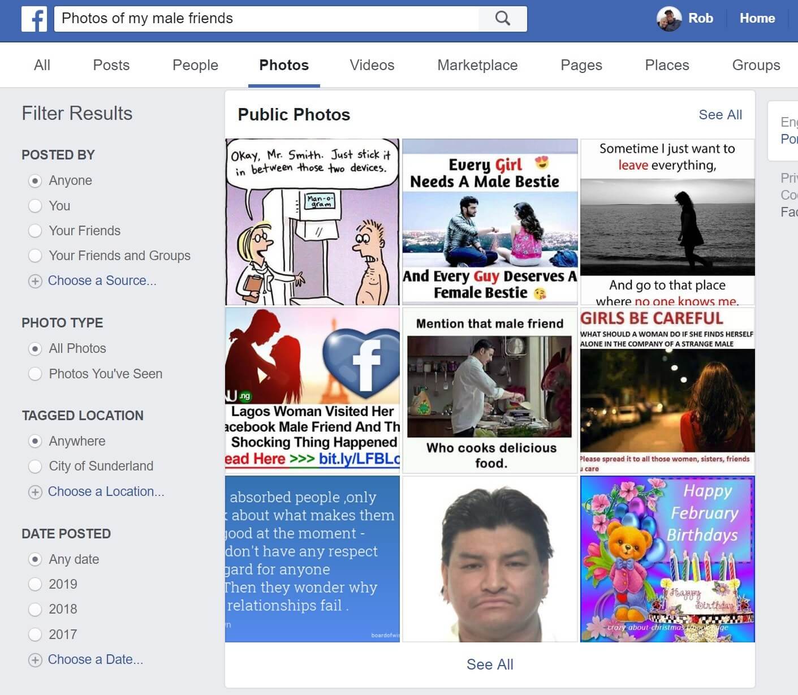Screen dimensions: 798x695
Task: Open the People tab
Action: 195,65
